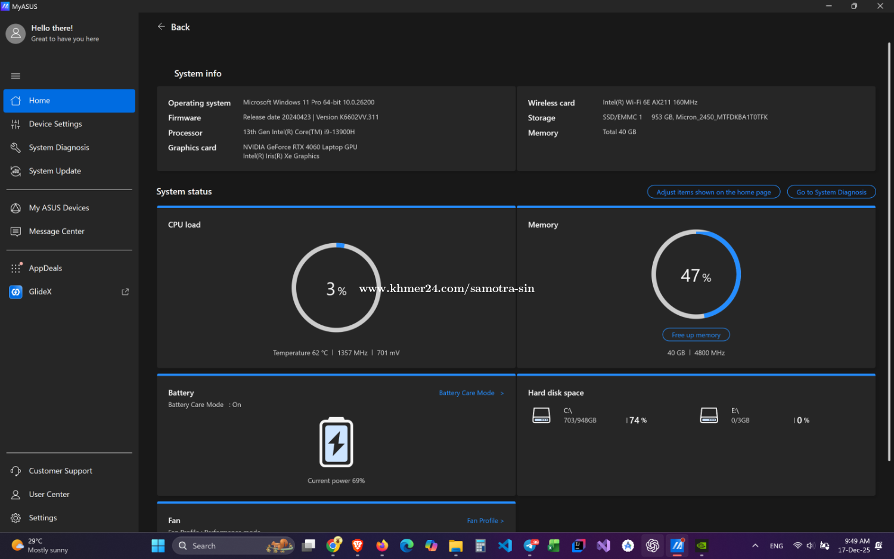This screenshot has height=559, width=894.
Task: Click Adjust items shown on the home page
Action: [713, 192]
